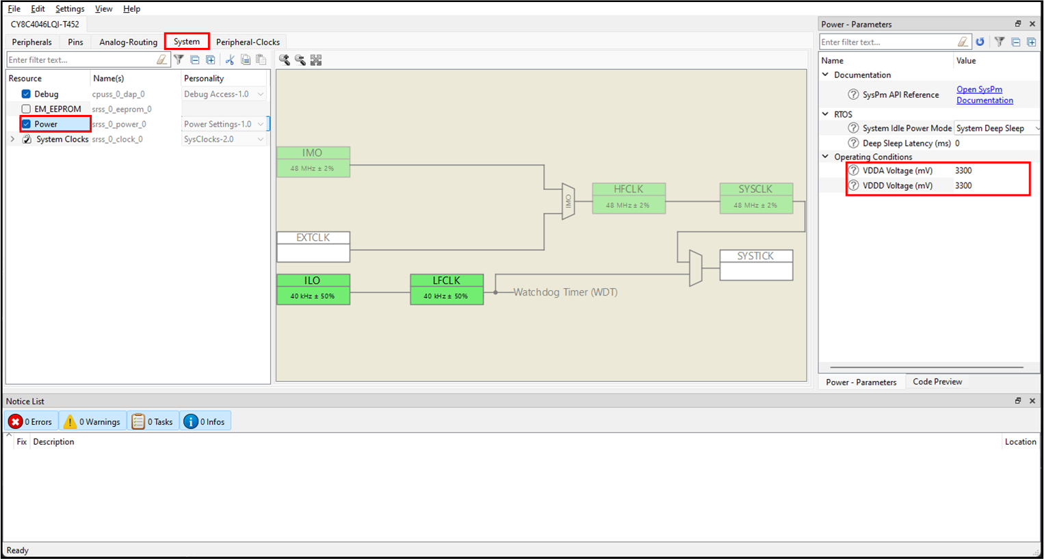1044x559 pixels.
Task: Expand all parameter groups icon
Action: click(1032, 42)
